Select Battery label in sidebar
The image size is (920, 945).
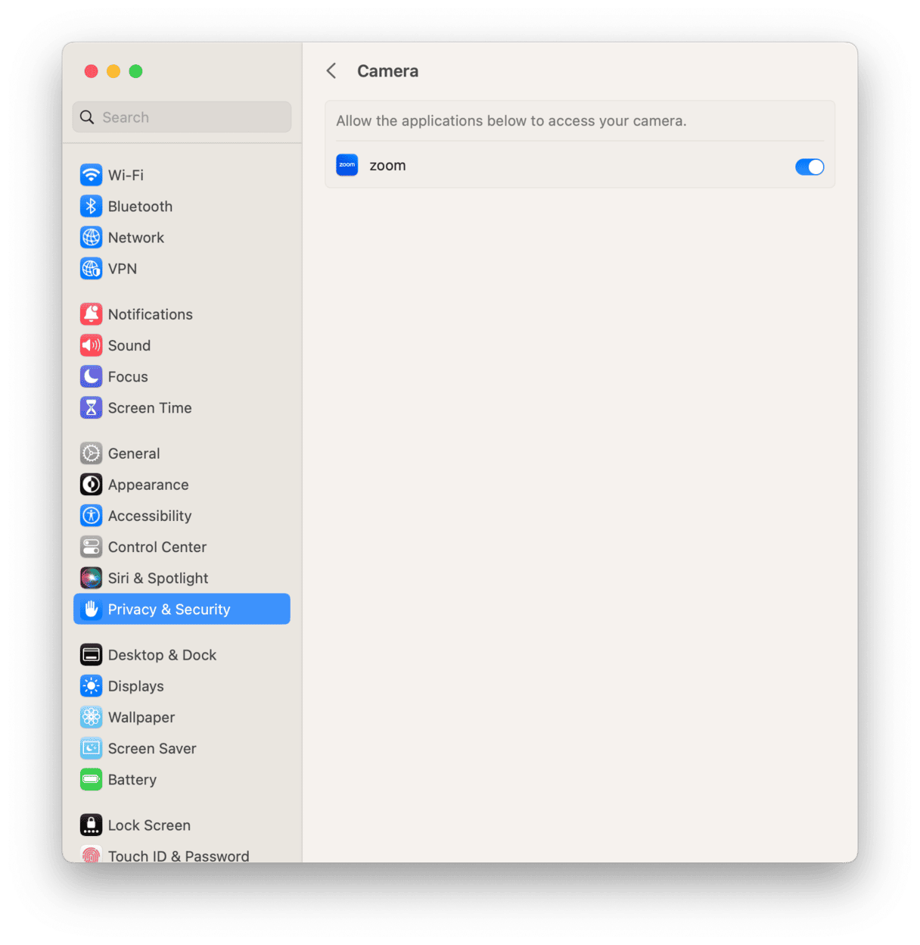[x=132, y=779]
